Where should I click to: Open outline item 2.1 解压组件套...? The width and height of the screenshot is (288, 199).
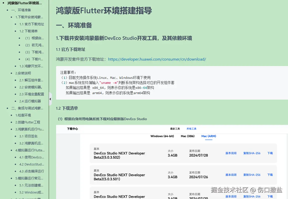(31, 80)
